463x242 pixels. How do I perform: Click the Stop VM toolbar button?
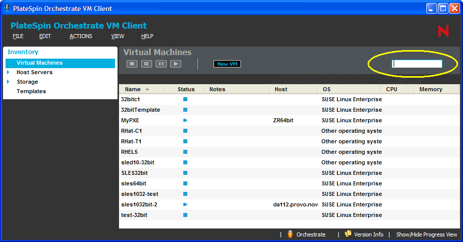(132, 64)
